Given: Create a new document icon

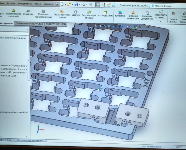Looking at the screenshot, I should coord(62,4).
